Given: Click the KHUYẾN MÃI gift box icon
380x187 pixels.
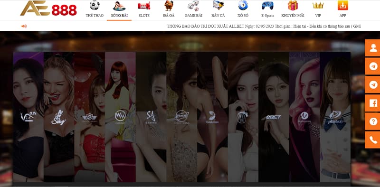Looking at the screenshot, I should click(293, 6).
